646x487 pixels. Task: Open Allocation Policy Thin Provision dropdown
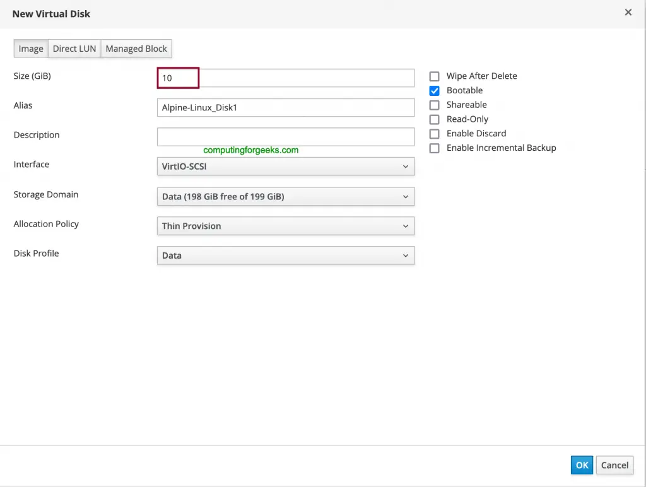[x=286, y=226]
